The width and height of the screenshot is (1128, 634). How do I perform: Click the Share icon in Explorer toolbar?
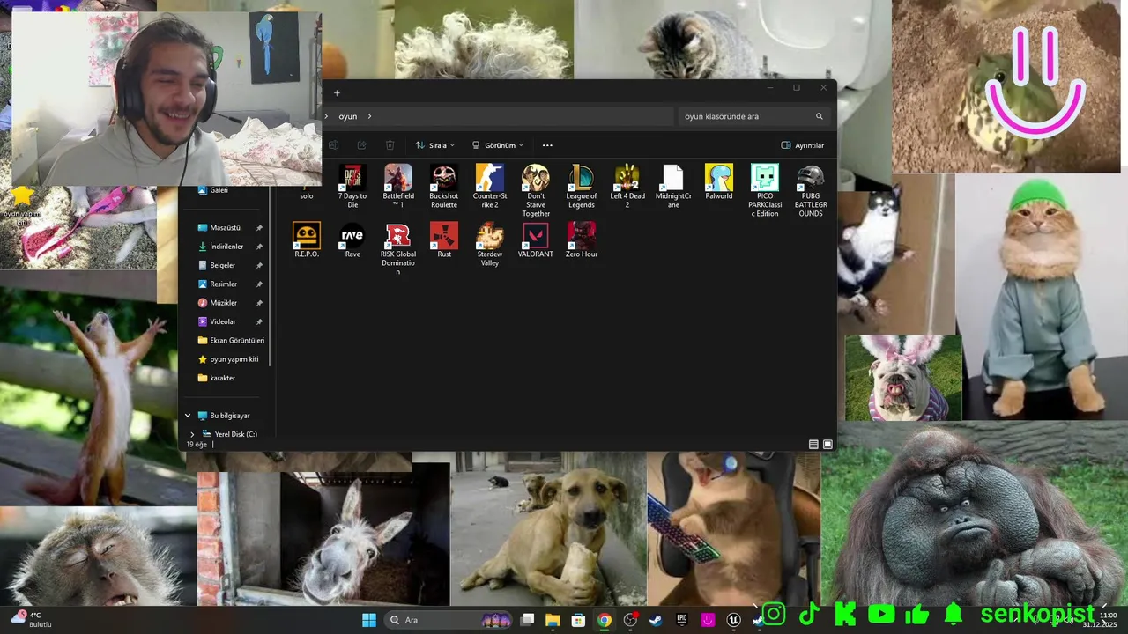pos(361,145)
